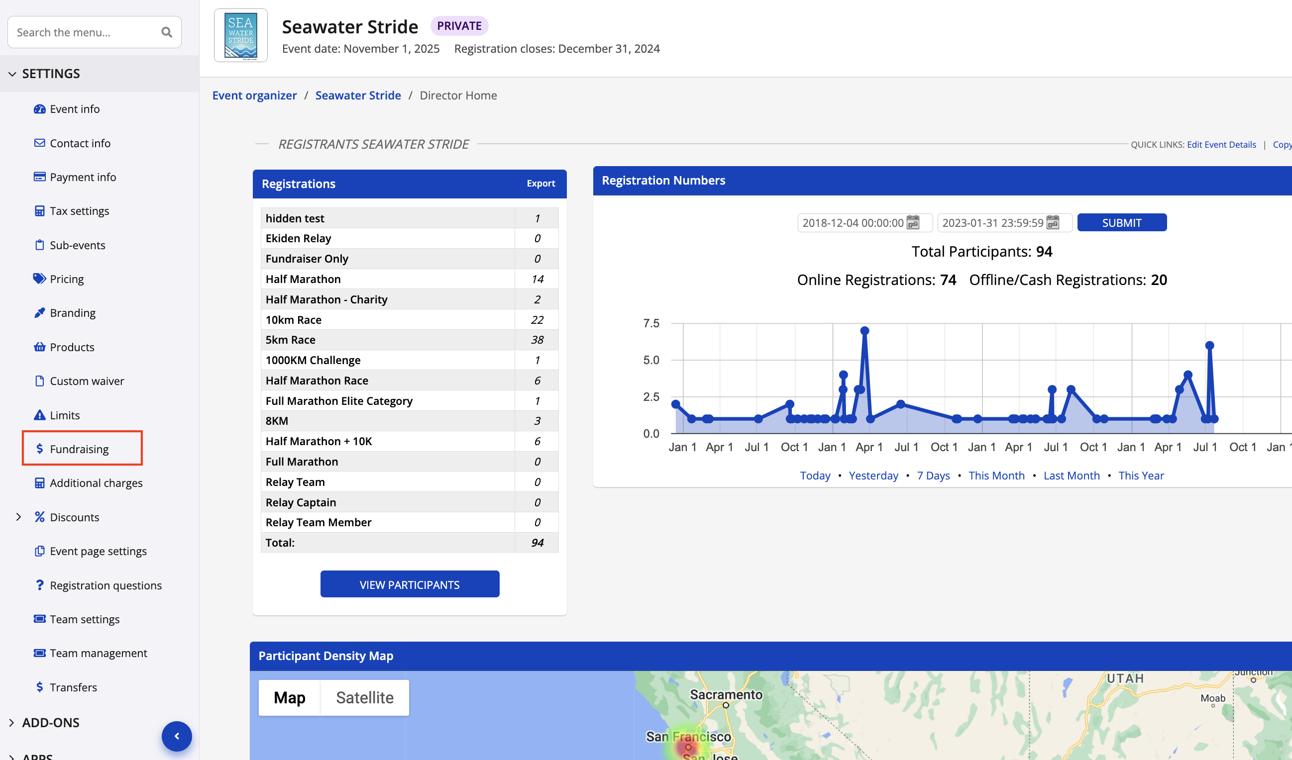This screenshot has width=1292, height=760.
Task: Expand the Discounts submenu
Action: click(18, 517)
